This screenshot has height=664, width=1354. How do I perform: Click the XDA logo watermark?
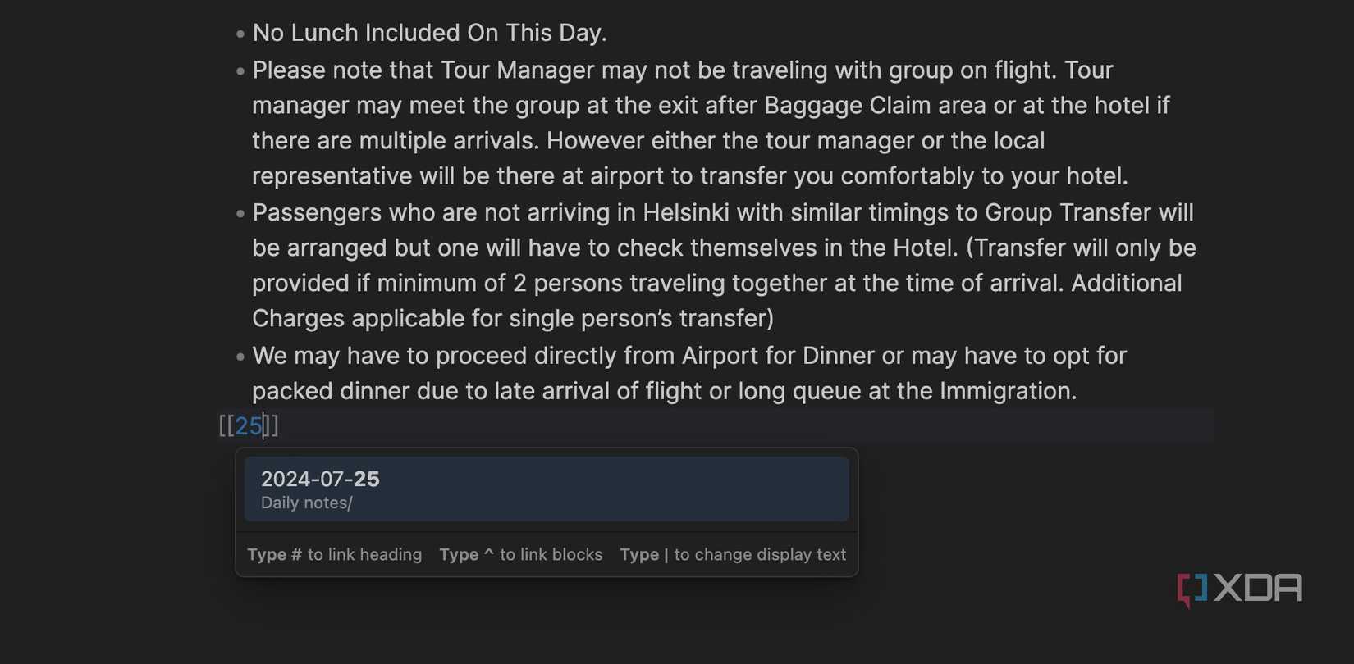[x=1240, y=589]
